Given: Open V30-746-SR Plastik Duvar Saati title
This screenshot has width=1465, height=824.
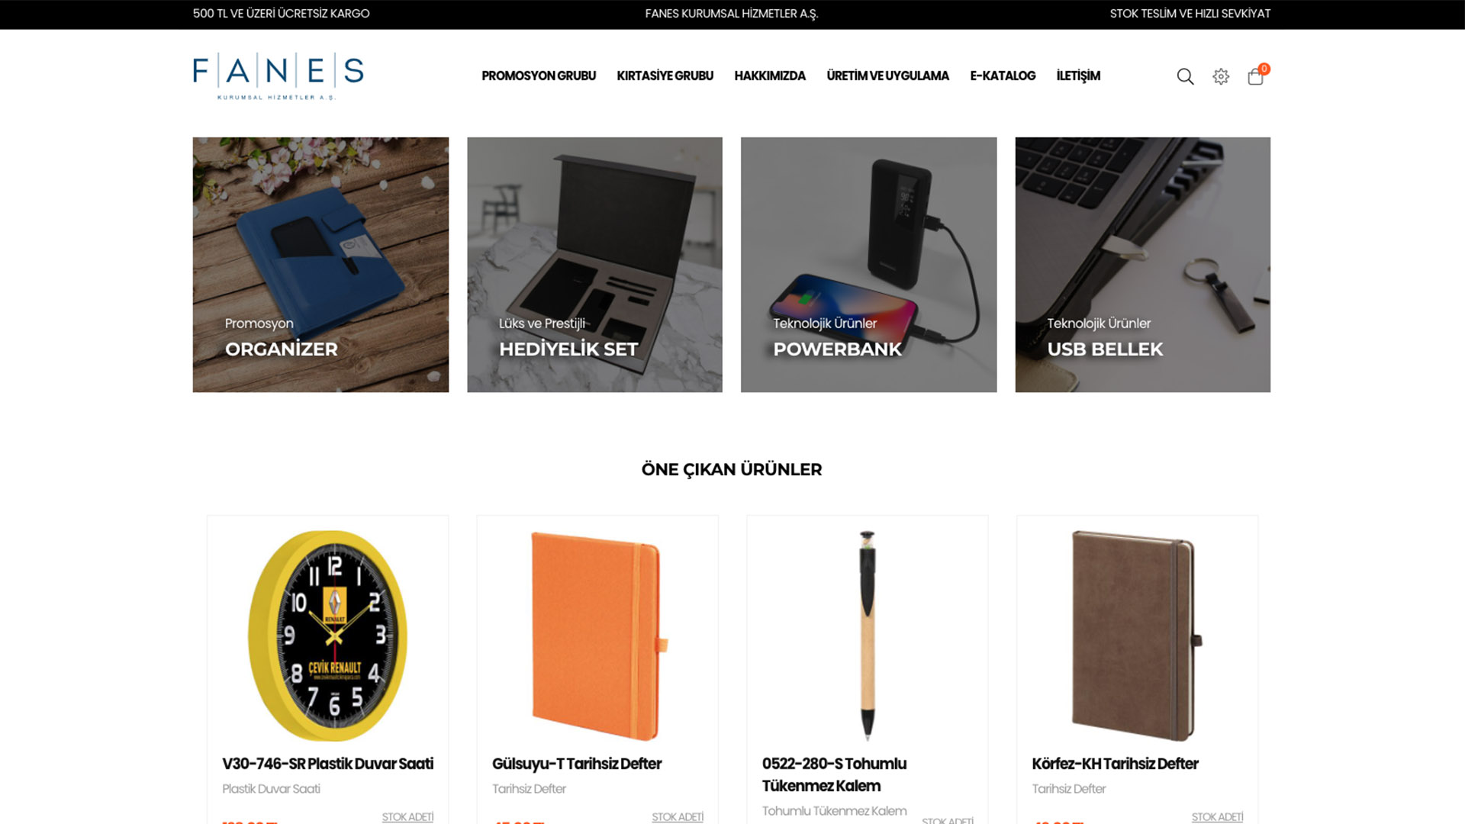Looking at the screenshot, I should click(328, 764).
